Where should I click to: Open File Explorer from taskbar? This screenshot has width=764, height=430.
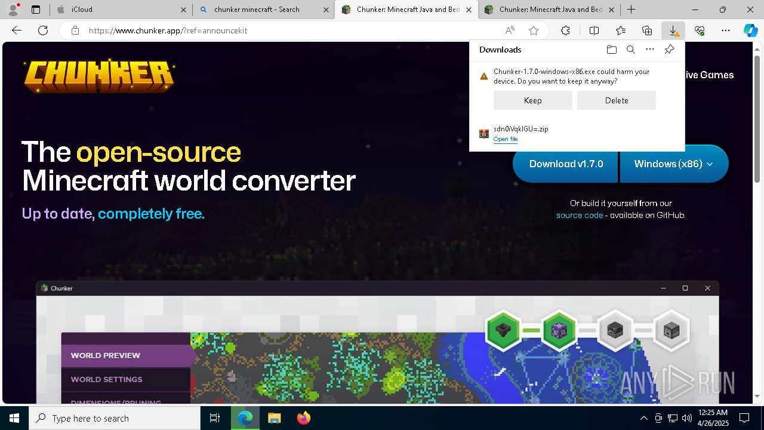tap(274, 418)
